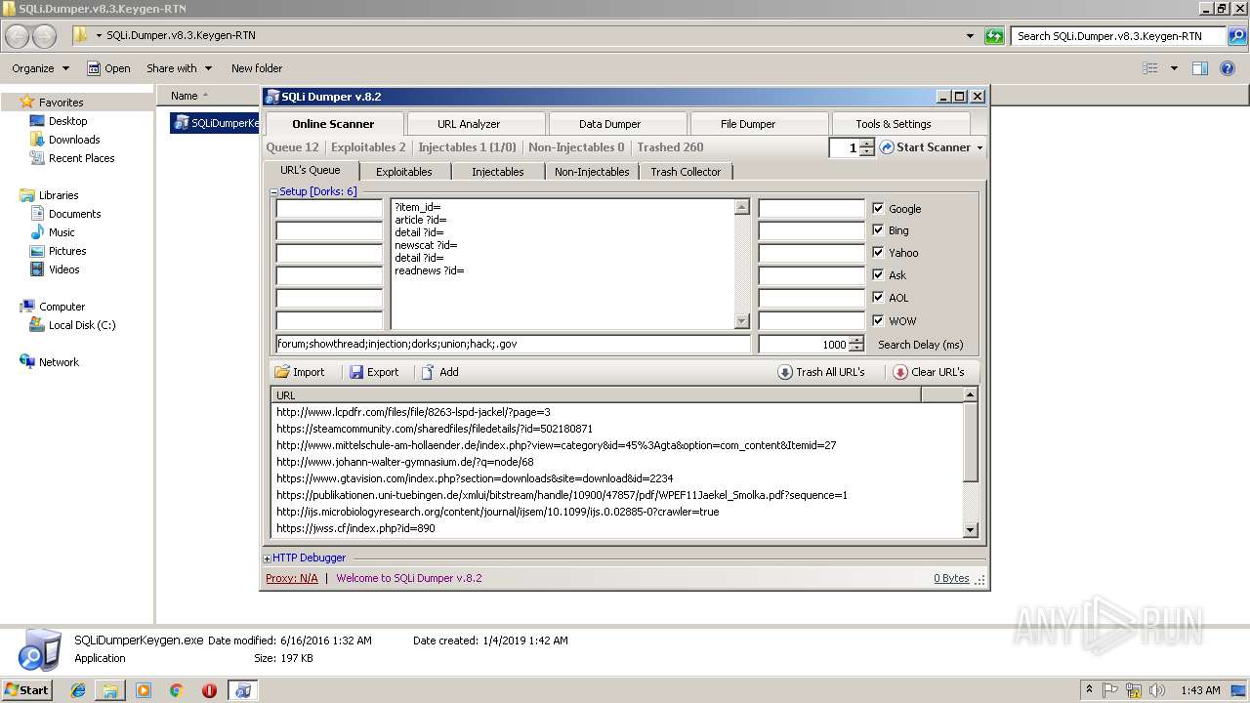
Task: Click the excluded keywords input field
Action: 514,344
